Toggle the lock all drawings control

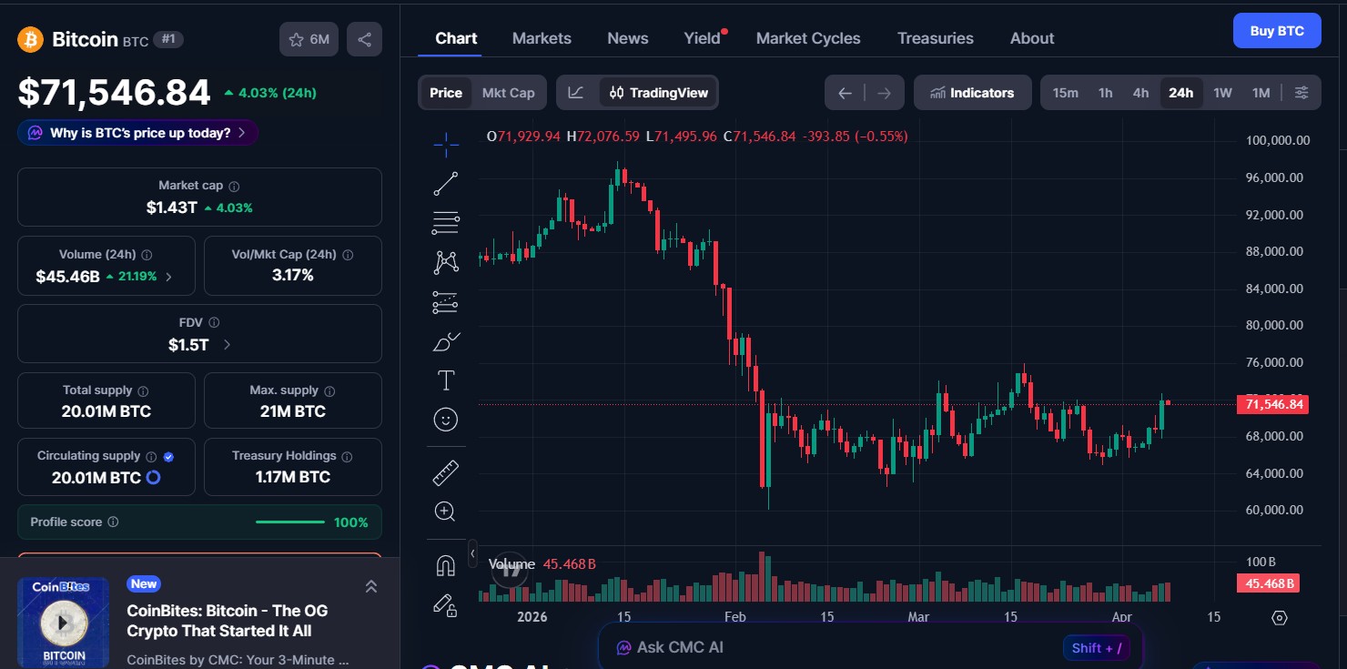[x=445, y=606]
